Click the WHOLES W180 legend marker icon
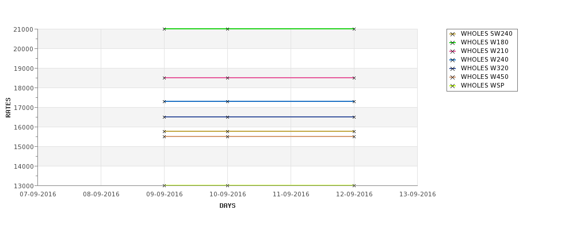The width and height of the screenshot is (561, 247). (453, 43)
